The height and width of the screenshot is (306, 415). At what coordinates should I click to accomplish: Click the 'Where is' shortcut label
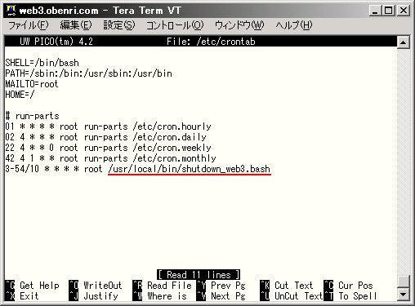(x=167, y=296)
